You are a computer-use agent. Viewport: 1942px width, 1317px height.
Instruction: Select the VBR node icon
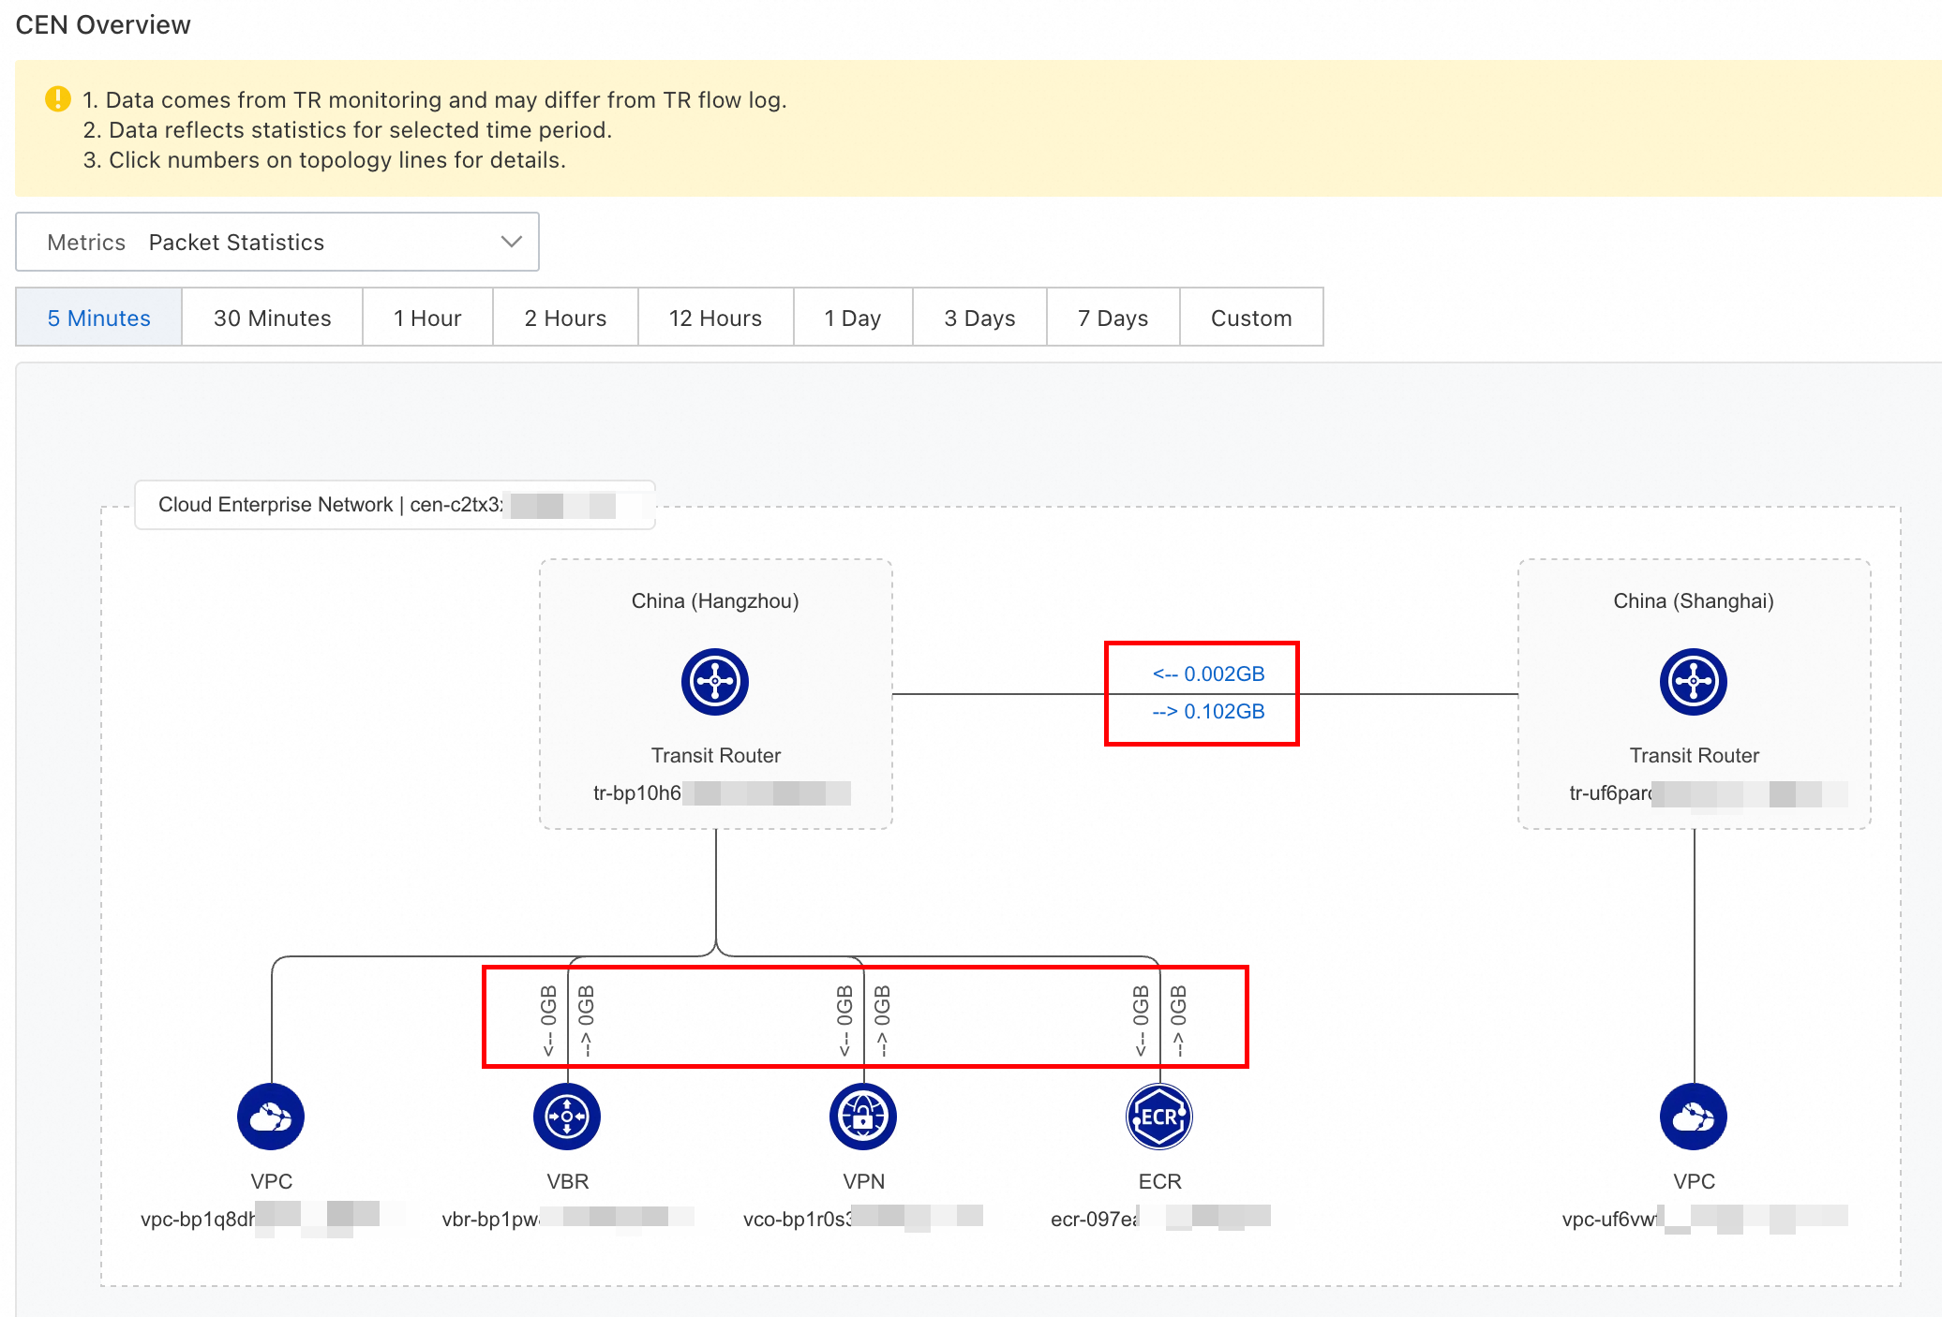(x=567, y=1117)
